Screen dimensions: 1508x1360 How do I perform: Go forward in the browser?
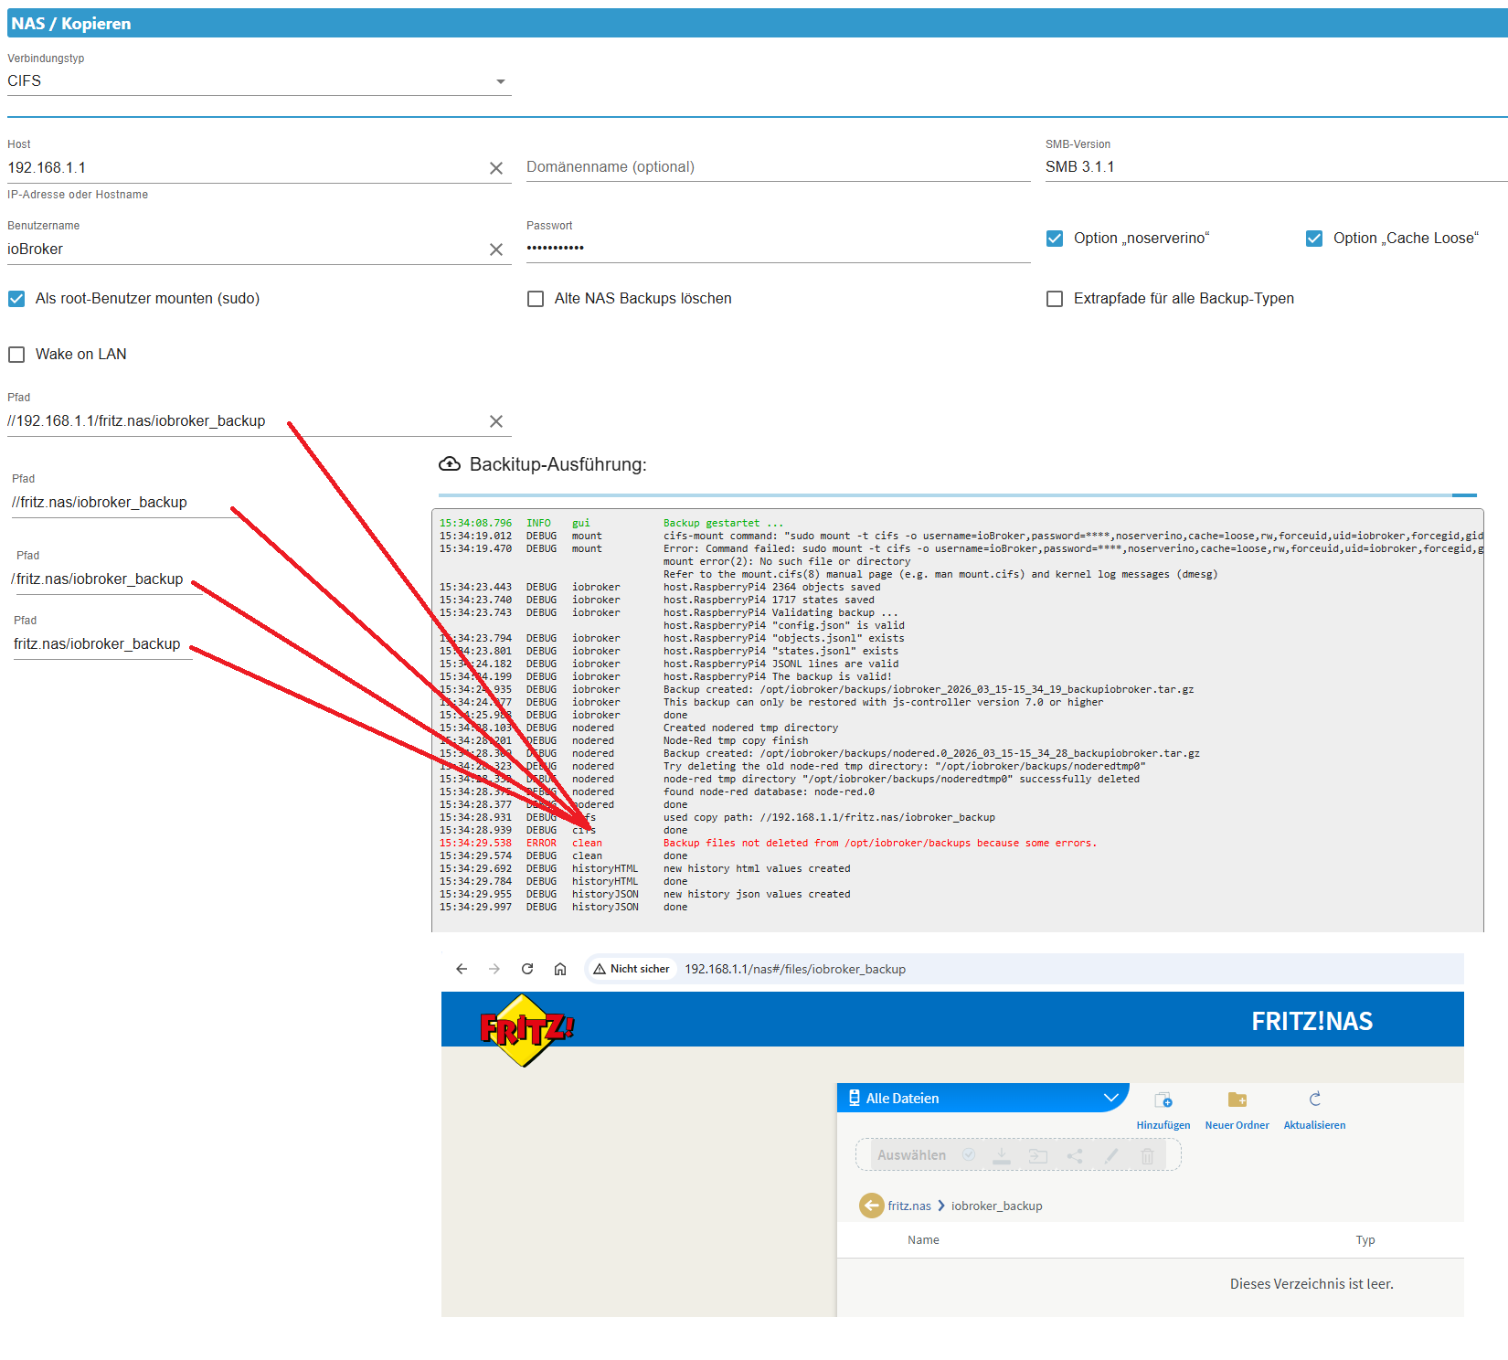[494, 969]
